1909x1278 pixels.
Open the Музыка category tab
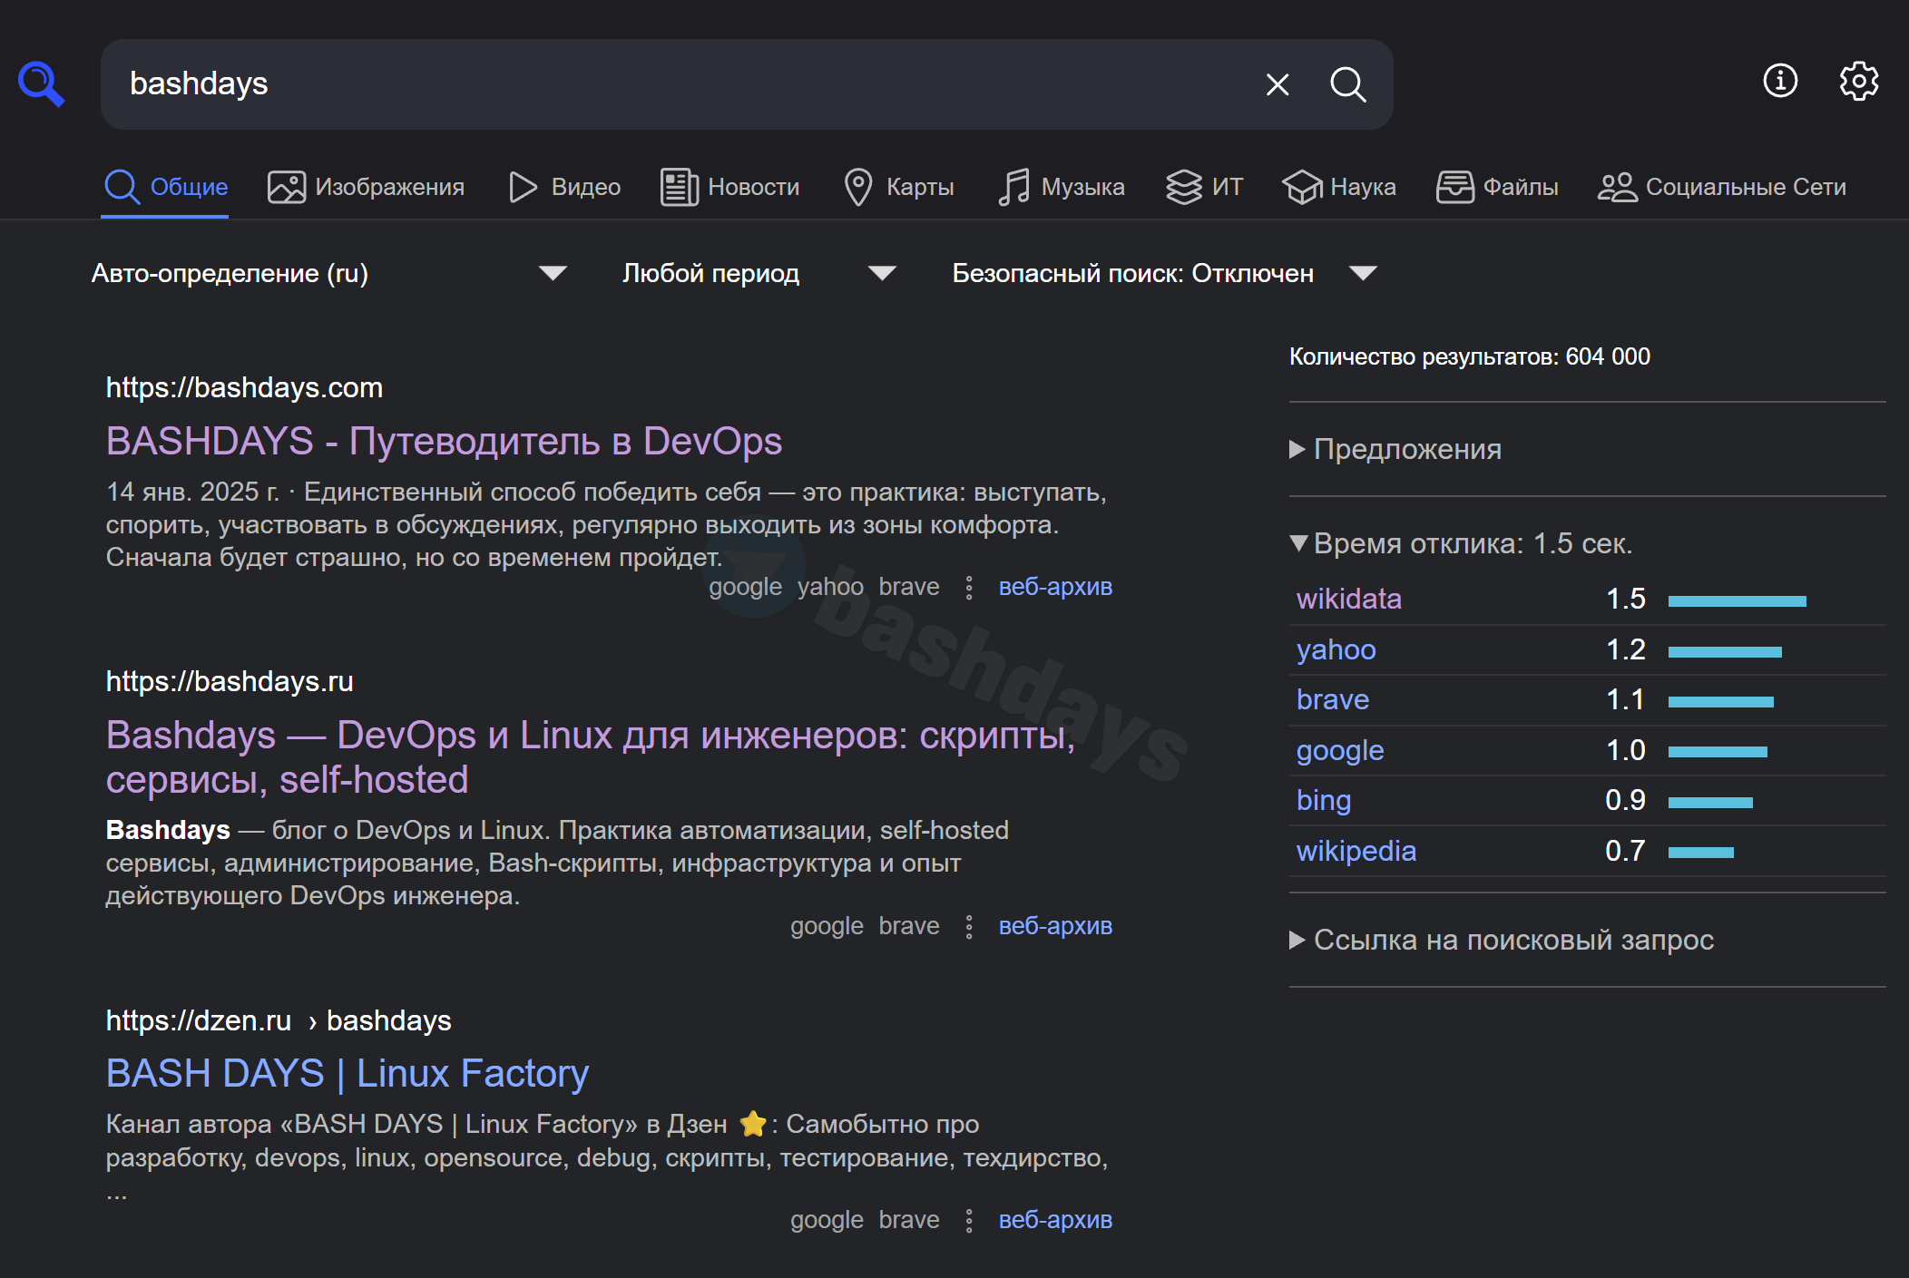1062,187
